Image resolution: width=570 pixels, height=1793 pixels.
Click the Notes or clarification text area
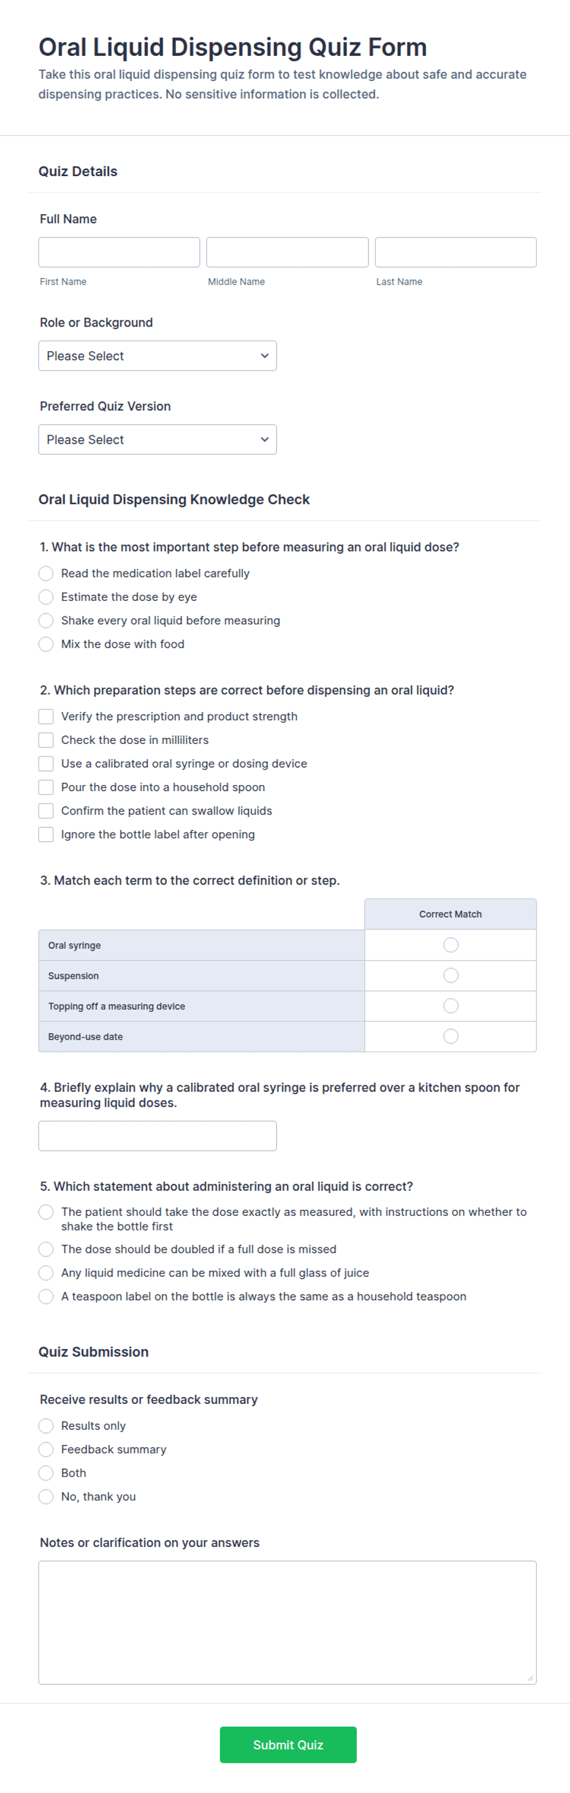287,1622
